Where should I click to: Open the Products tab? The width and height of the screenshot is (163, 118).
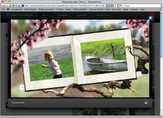62,15
